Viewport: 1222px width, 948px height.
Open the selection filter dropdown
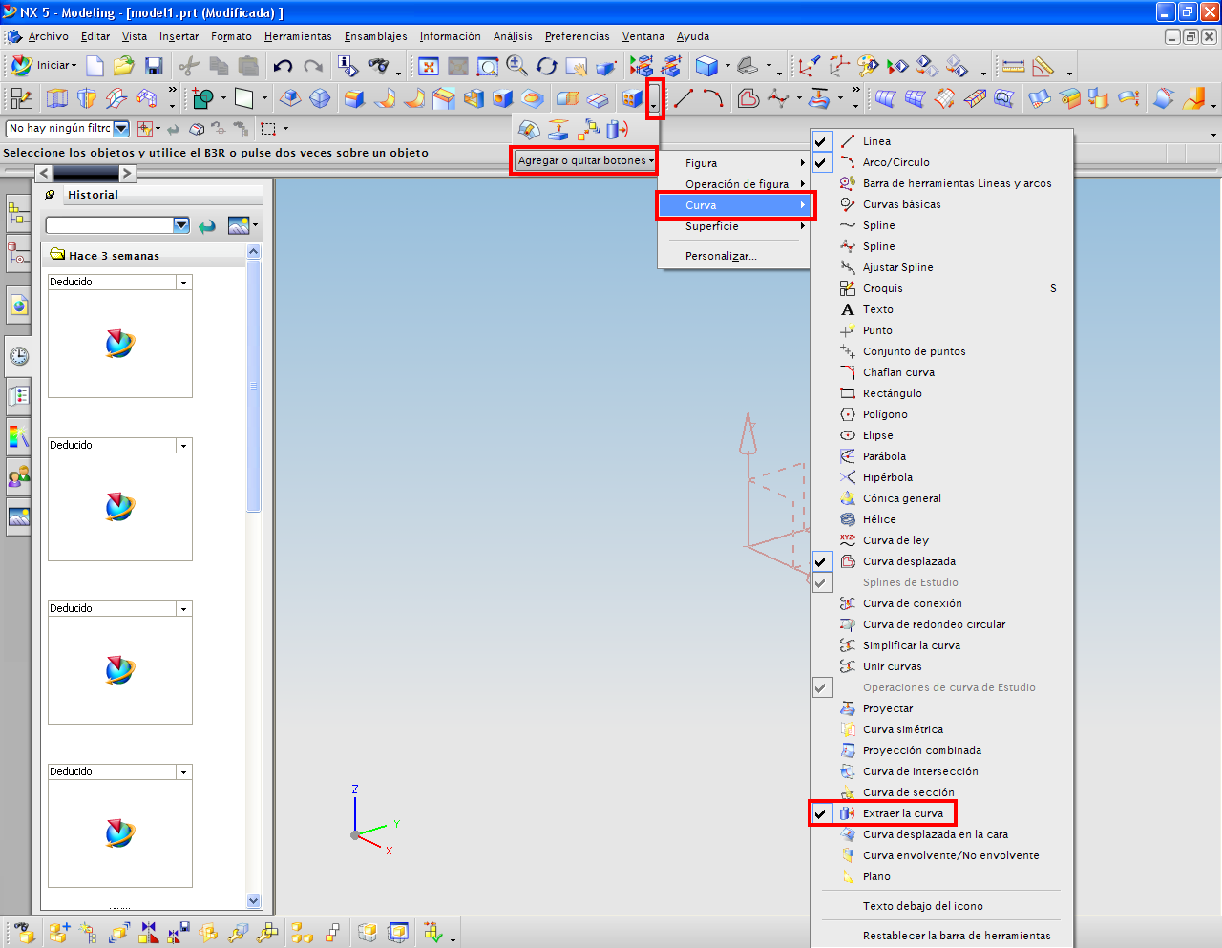[121, 128]
